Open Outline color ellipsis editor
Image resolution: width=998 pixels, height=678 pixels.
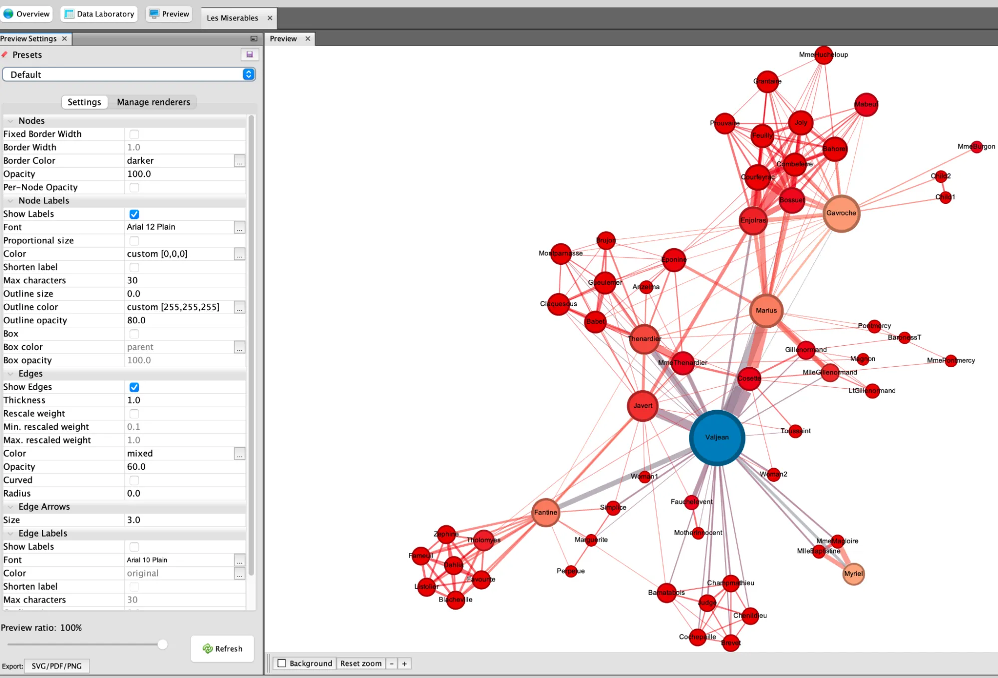pyautogui.click(x=240, y=307)
